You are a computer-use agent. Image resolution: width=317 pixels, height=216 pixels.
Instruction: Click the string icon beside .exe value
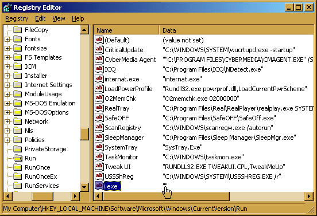99,186
